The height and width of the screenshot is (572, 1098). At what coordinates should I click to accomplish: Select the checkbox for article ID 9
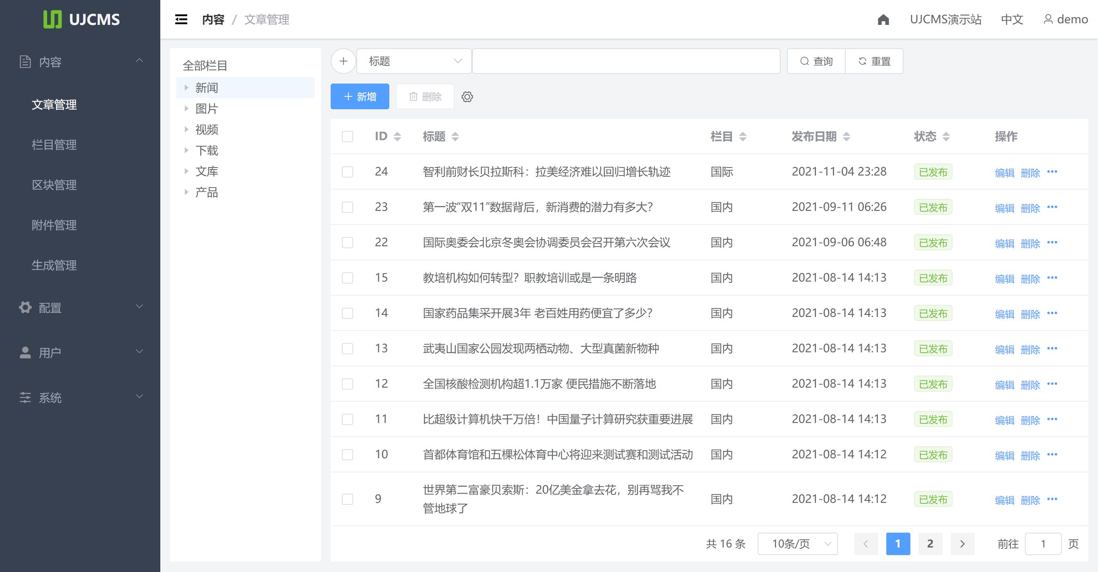point(347,498)
